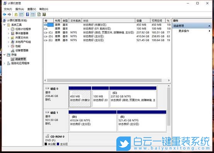The height and width of the screenshot is (153, 214).
Task: Click the yellow Up-one-level folder toolbar icon
Action: click(16, 14)
